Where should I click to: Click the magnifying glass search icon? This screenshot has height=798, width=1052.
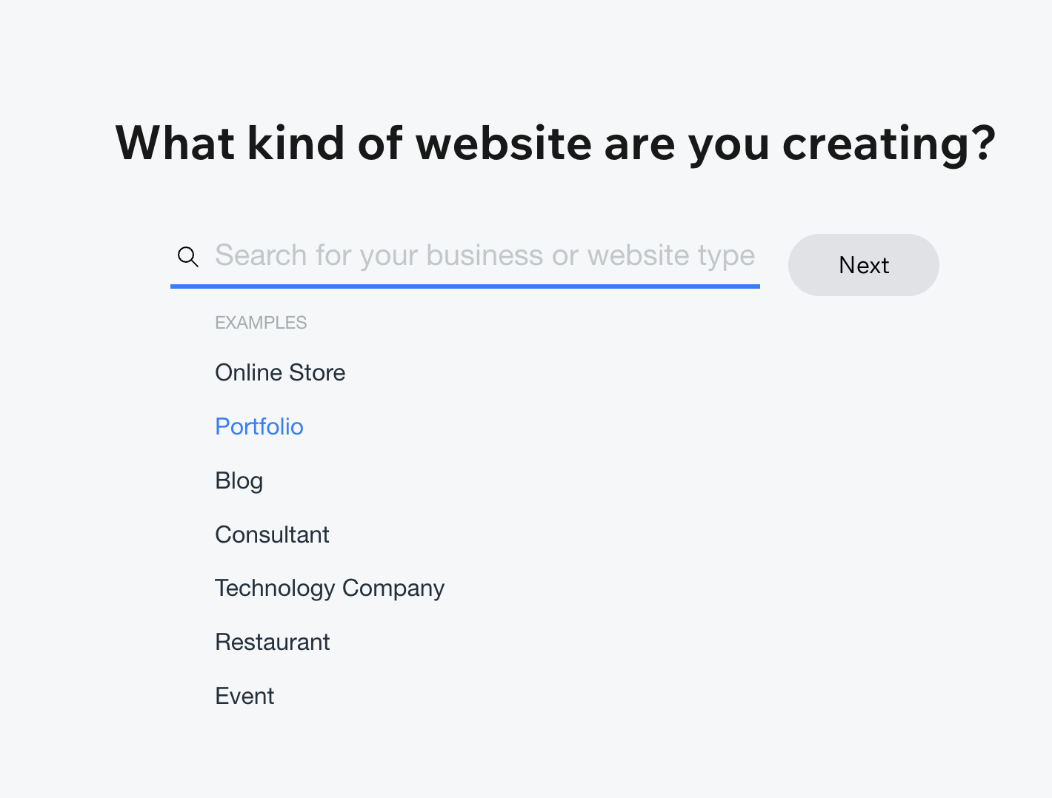[x=188, y=257]
